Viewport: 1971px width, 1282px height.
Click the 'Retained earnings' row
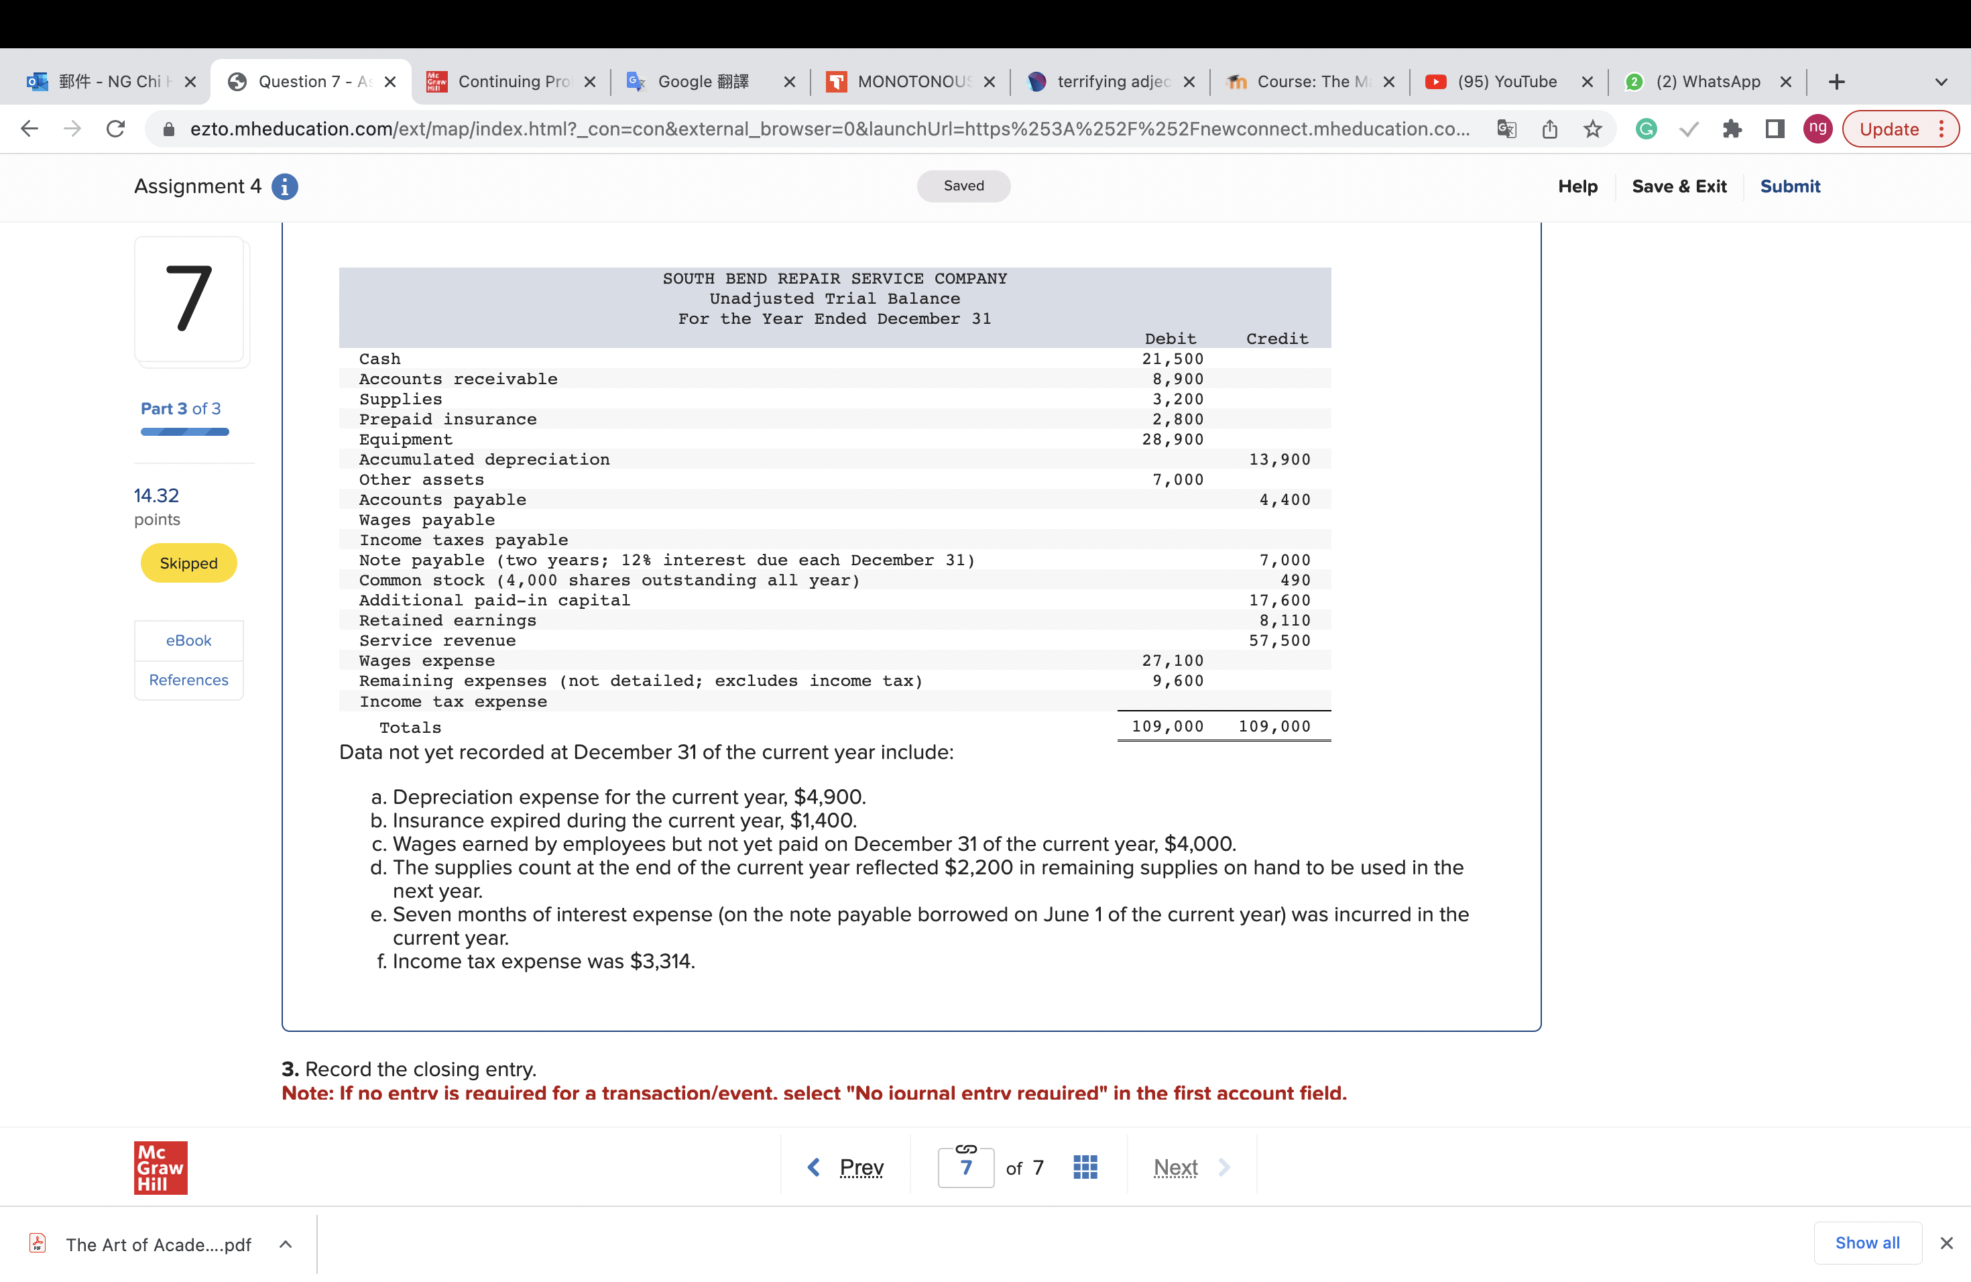(835, 620)
